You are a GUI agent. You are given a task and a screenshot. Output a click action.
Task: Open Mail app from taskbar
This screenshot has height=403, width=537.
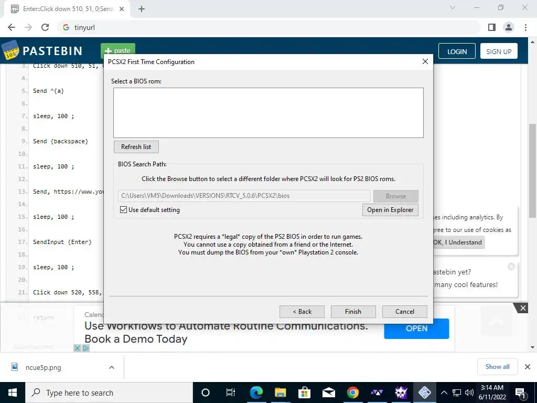pyautogui.click(x=328, y=393)
